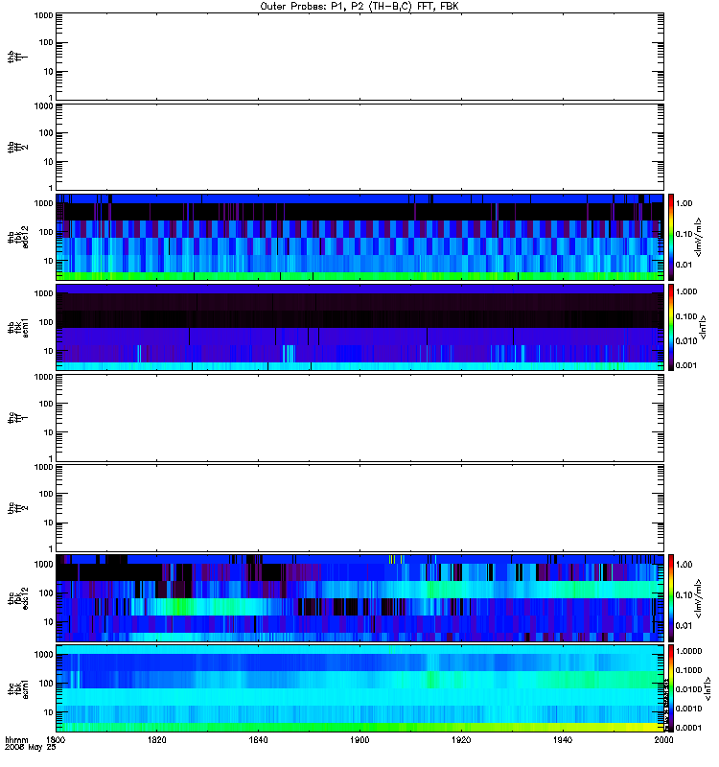
Task: Click the thc fbk scm1 color bar
Action: (x=671, y=688)
